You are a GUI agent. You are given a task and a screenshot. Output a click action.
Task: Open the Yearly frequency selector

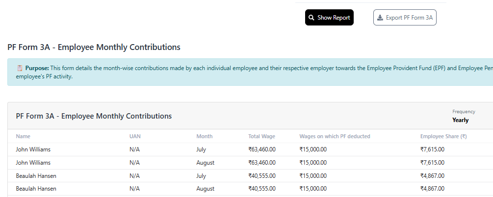pos(460,120)
